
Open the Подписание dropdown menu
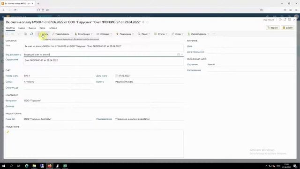coord(125,34)
